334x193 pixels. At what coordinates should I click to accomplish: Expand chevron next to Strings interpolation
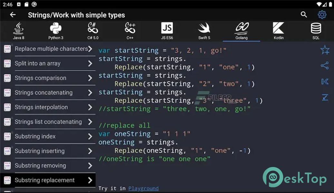pos(90,107)
